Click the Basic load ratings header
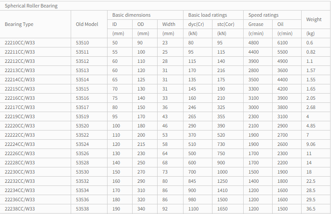This screenshot has width=331, height=214. 207,15
